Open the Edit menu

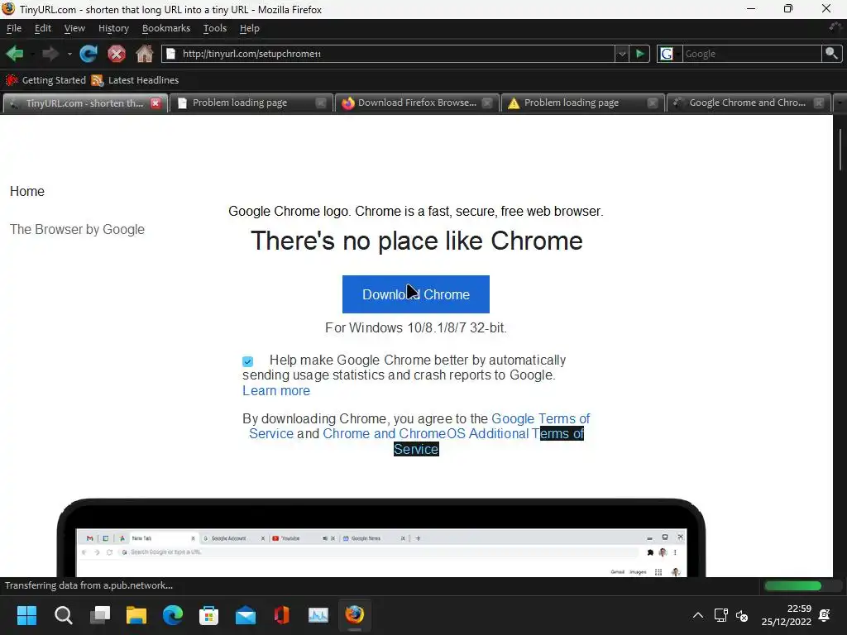click(43, 28)
